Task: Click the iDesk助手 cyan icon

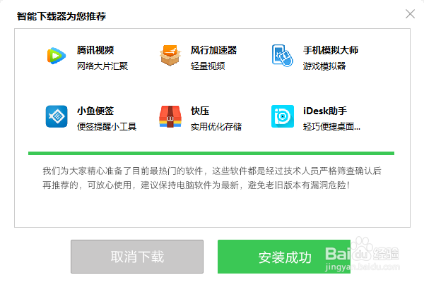Action: pos(283,116)
